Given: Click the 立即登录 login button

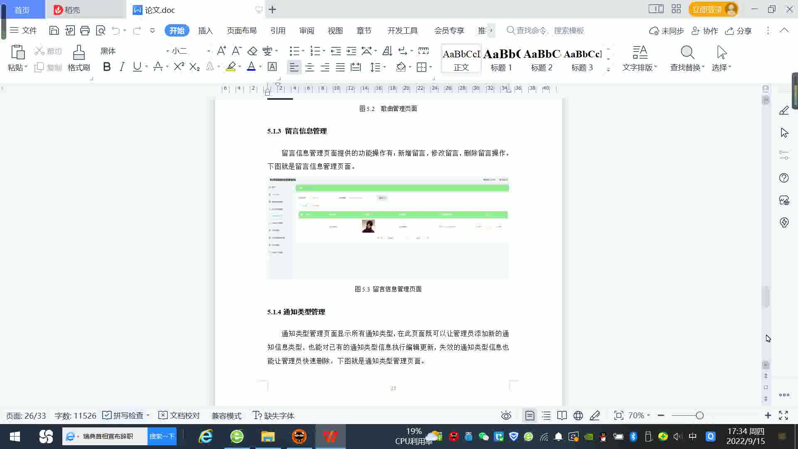Looking at the screenshot, I should pyautogui.click(x=707, y=10).
